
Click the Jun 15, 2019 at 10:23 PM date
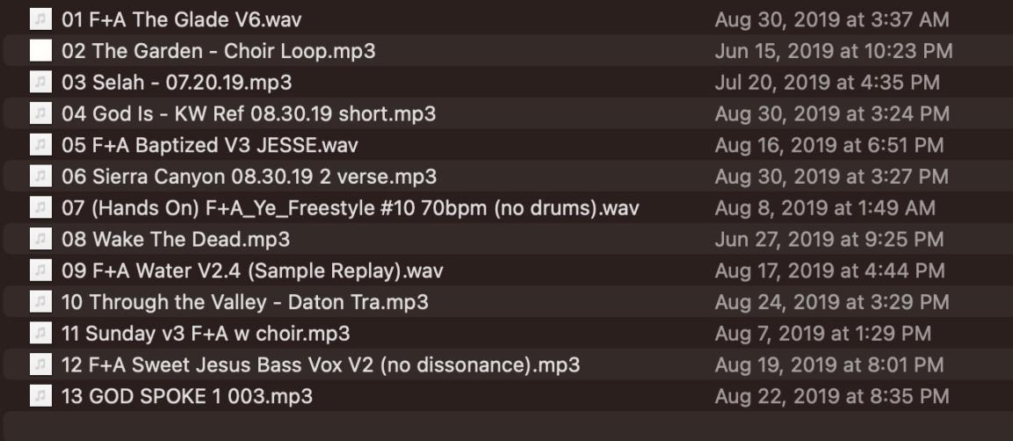point(833,50)
